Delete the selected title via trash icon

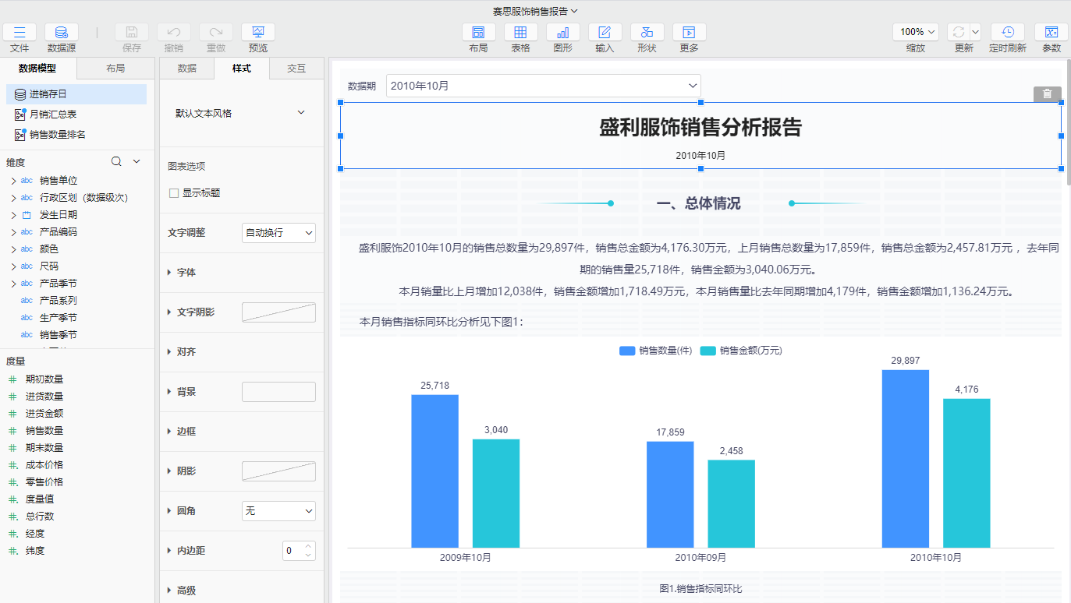pyautogui.click(x=1048, y=93)
